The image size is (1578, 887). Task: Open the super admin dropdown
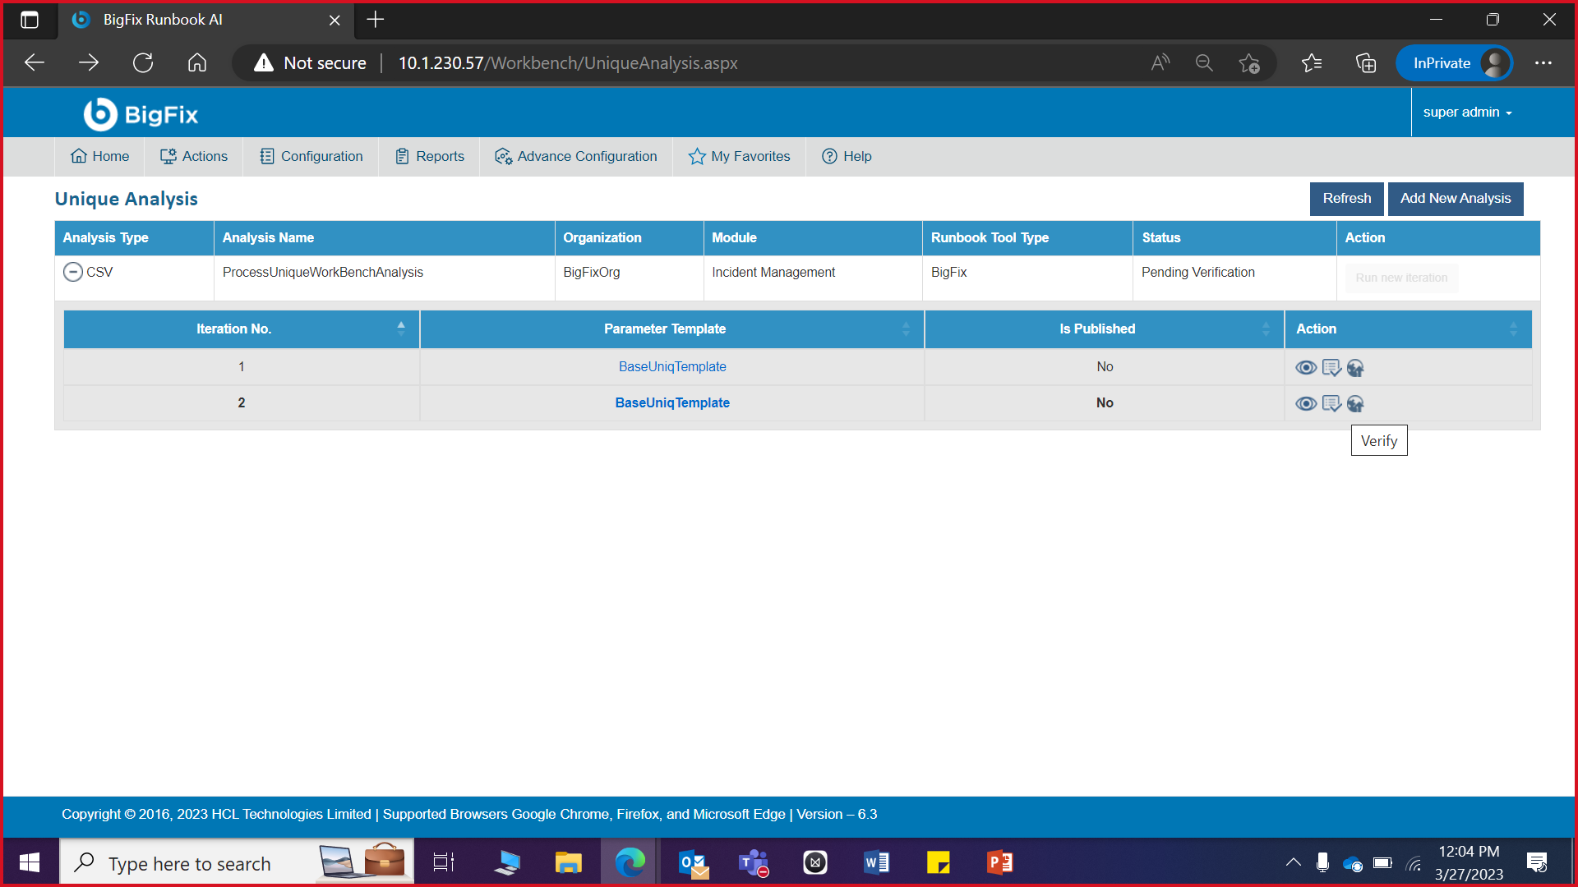pos(1467,113)
